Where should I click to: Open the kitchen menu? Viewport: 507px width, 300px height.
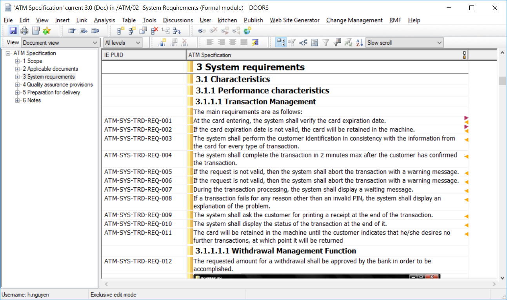point(227,20)
